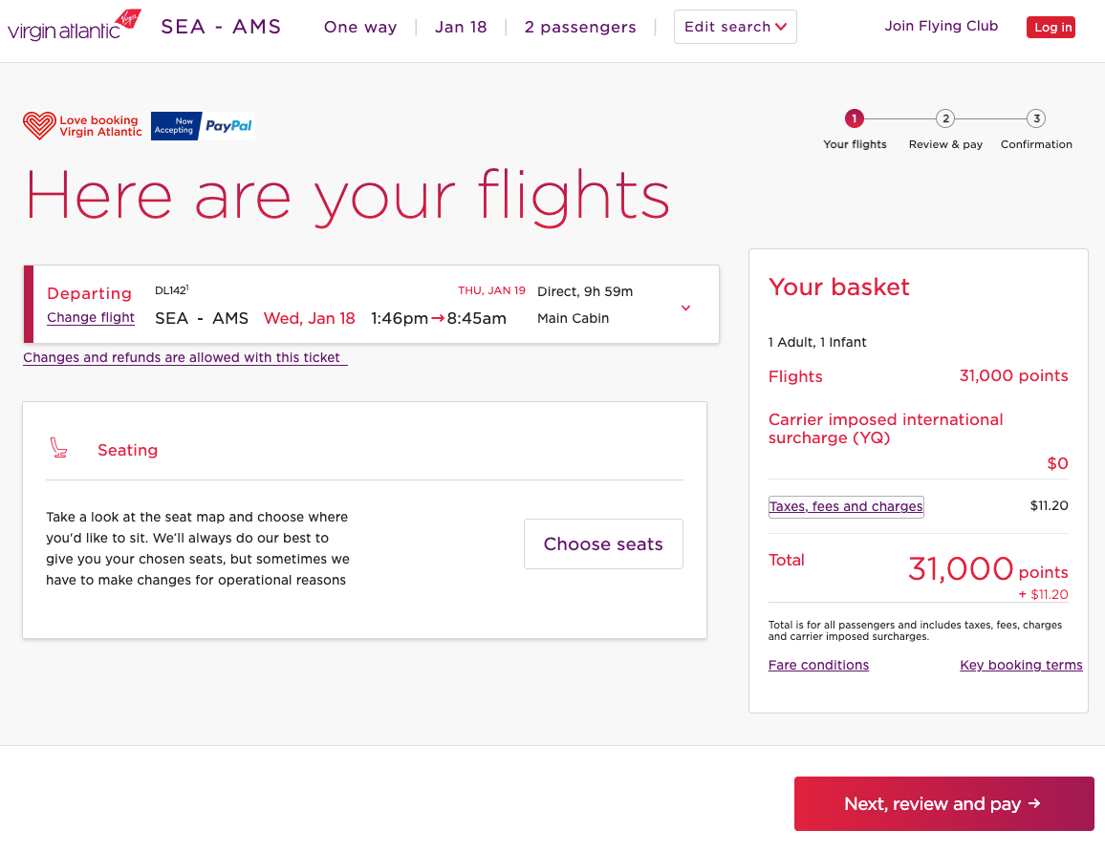Click the SEA - AMS route heading
This screenshot has width=1105, height=852.
(221, 27)
